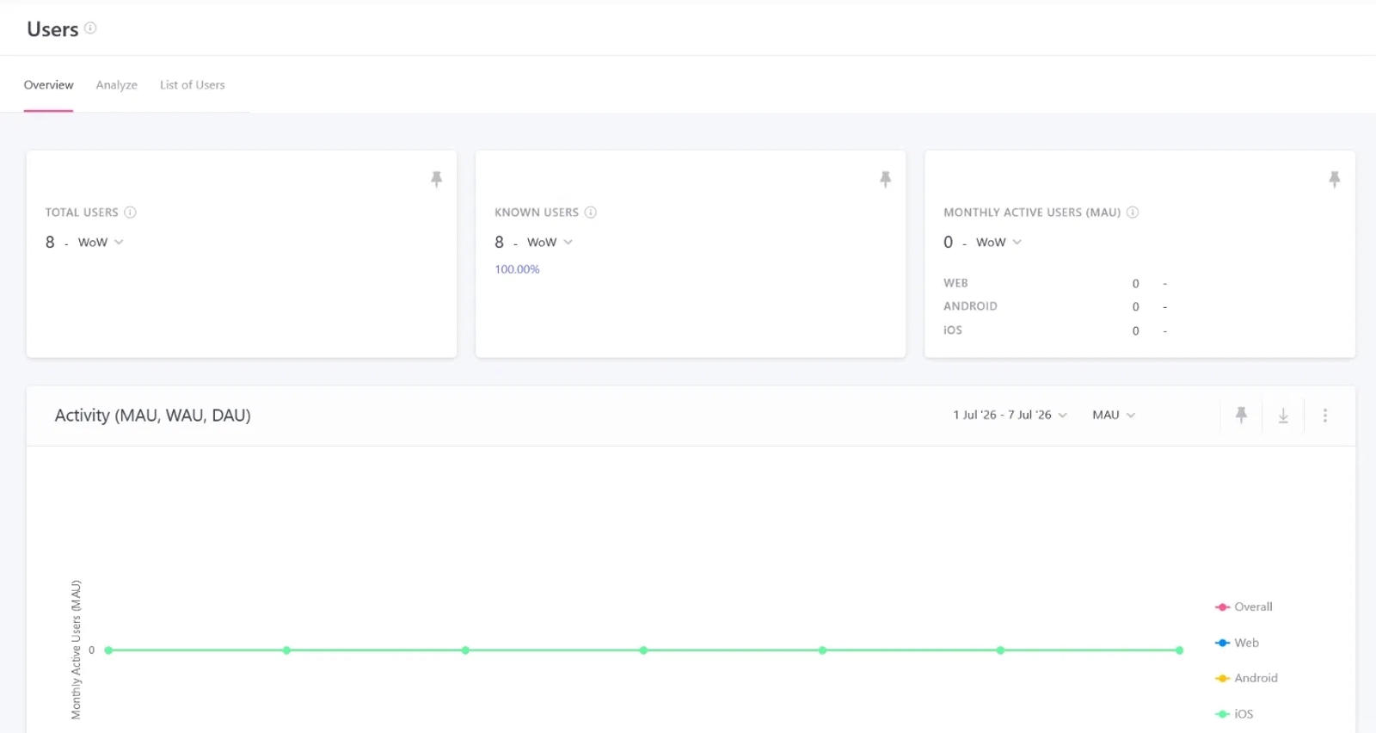Expand WoW dropdown in Total Users card
Viewport: 1376px width, 733px height.
pos(101,243)
